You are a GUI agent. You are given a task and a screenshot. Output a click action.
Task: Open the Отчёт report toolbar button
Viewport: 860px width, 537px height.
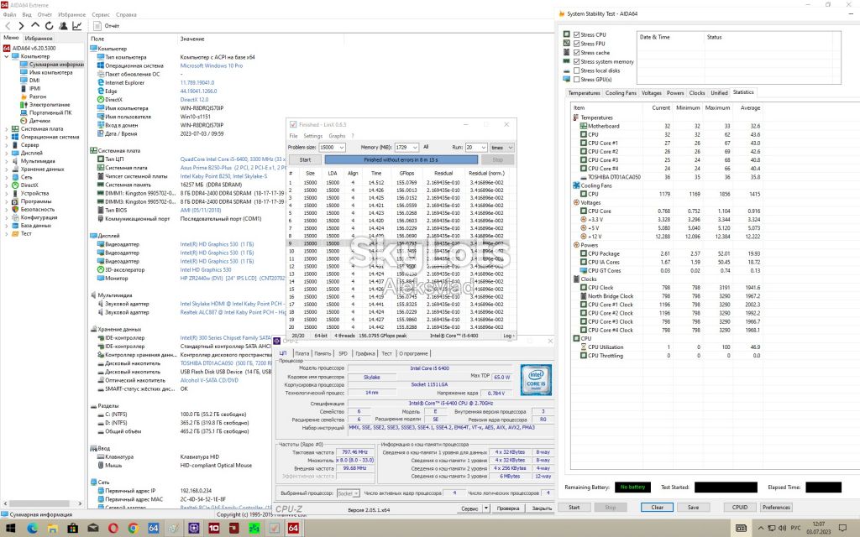107,26
